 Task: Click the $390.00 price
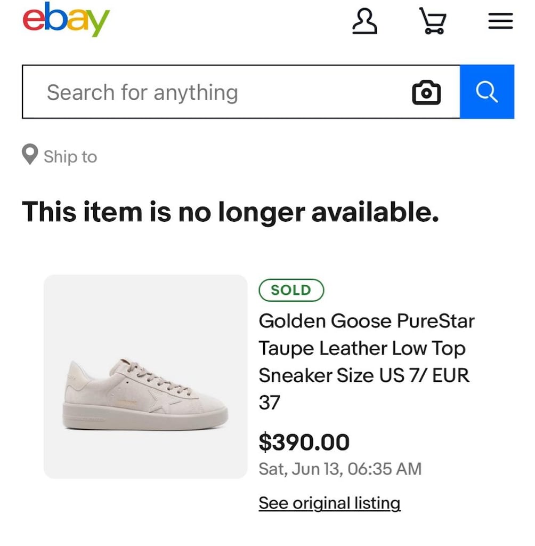pos(304,442)
